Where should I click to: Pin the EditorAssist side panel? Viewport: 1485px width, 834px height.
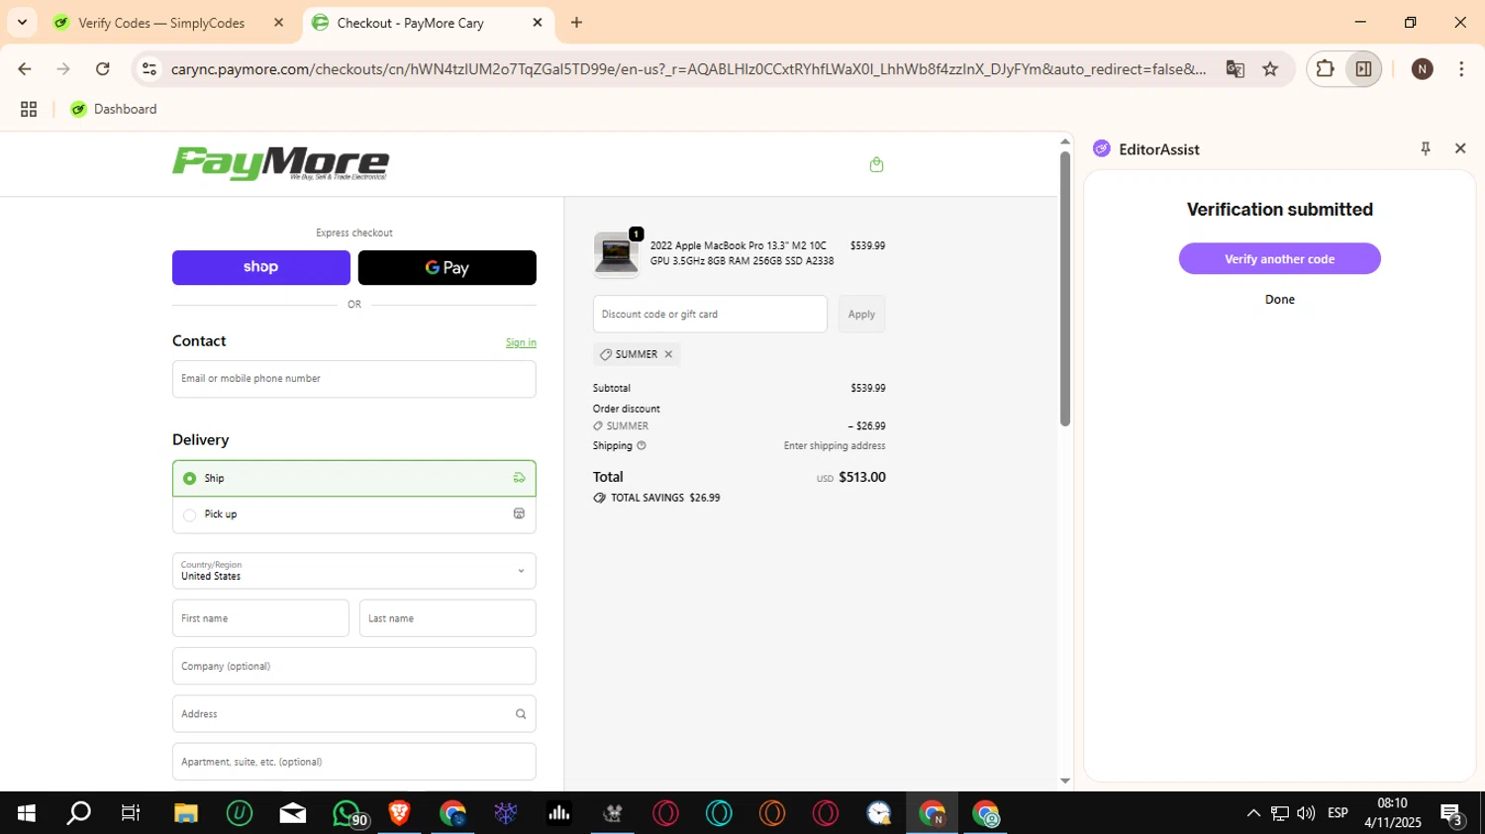[x=1426, y=148]
